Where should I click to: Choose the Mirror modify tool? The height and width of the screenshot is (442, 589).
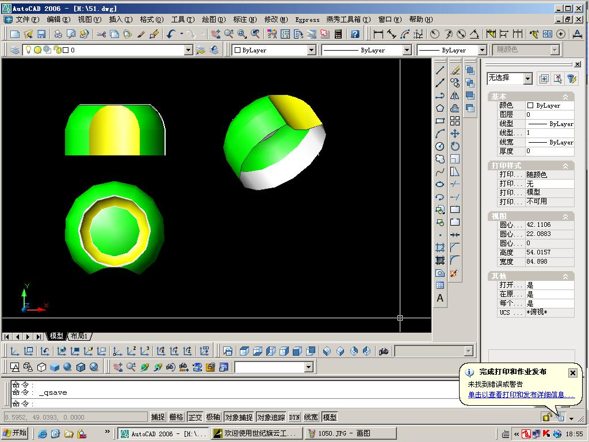pyautogui.click(x=455, y=96)
